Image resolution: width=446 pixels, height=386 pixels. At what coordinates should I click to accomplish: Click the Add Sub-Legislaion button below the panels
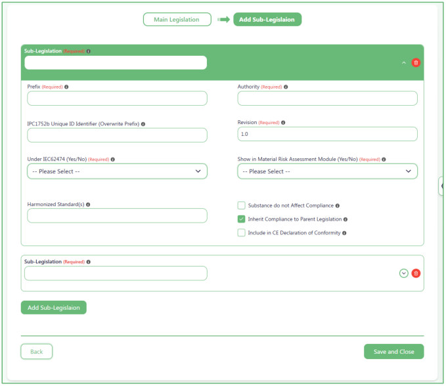click(x=53, y=307)
